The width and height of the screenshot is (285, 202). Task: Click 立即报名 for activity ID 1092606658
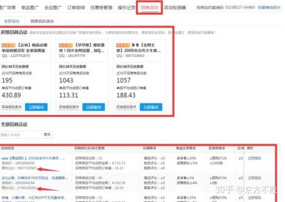point(255,158)
